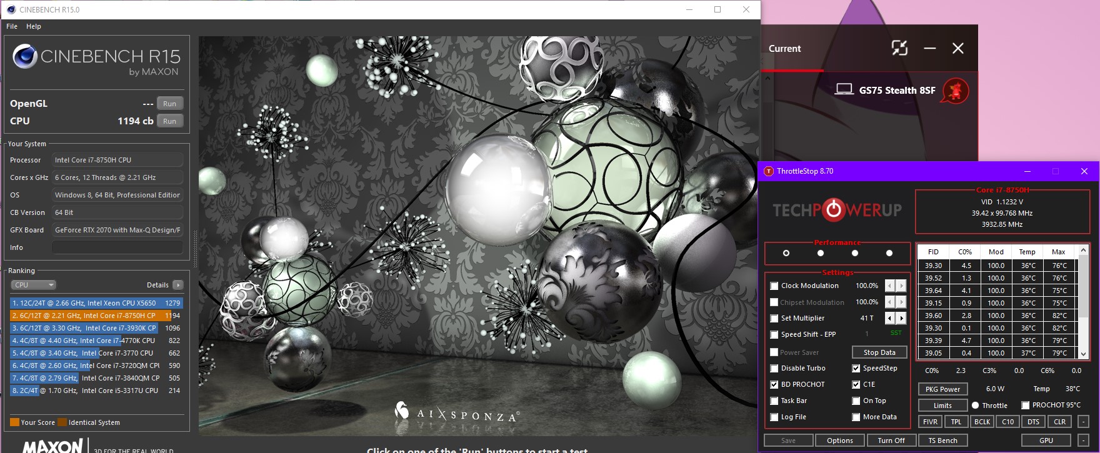Viewport: 1100px width, 453px height.
Task: Click the PKG Power button
Action: click(x=943, y=389)
